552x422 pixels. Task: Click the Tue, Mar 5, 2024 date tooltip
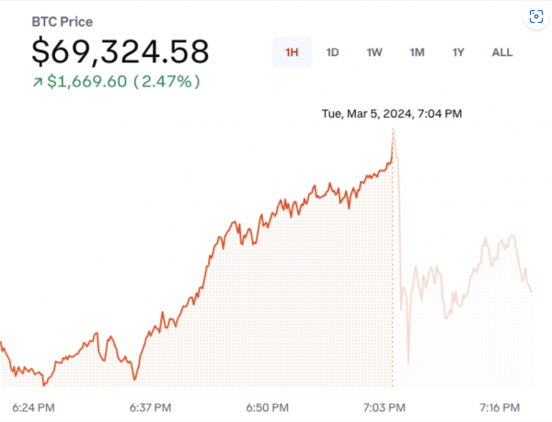tap(391, 114)
